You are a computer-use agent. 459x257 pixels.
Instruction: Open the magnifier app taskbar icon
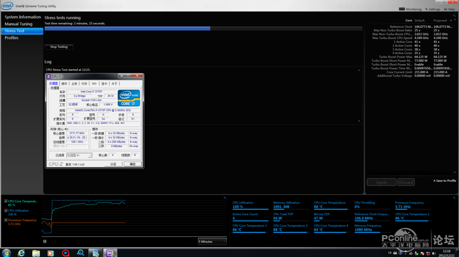[x=81, y=253]
